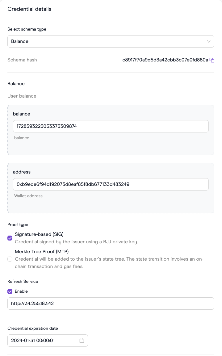The image size is (222, 356).
Task: Check the Merkle Tree Proof (MTP) checkbox
Action: point(10,259)
